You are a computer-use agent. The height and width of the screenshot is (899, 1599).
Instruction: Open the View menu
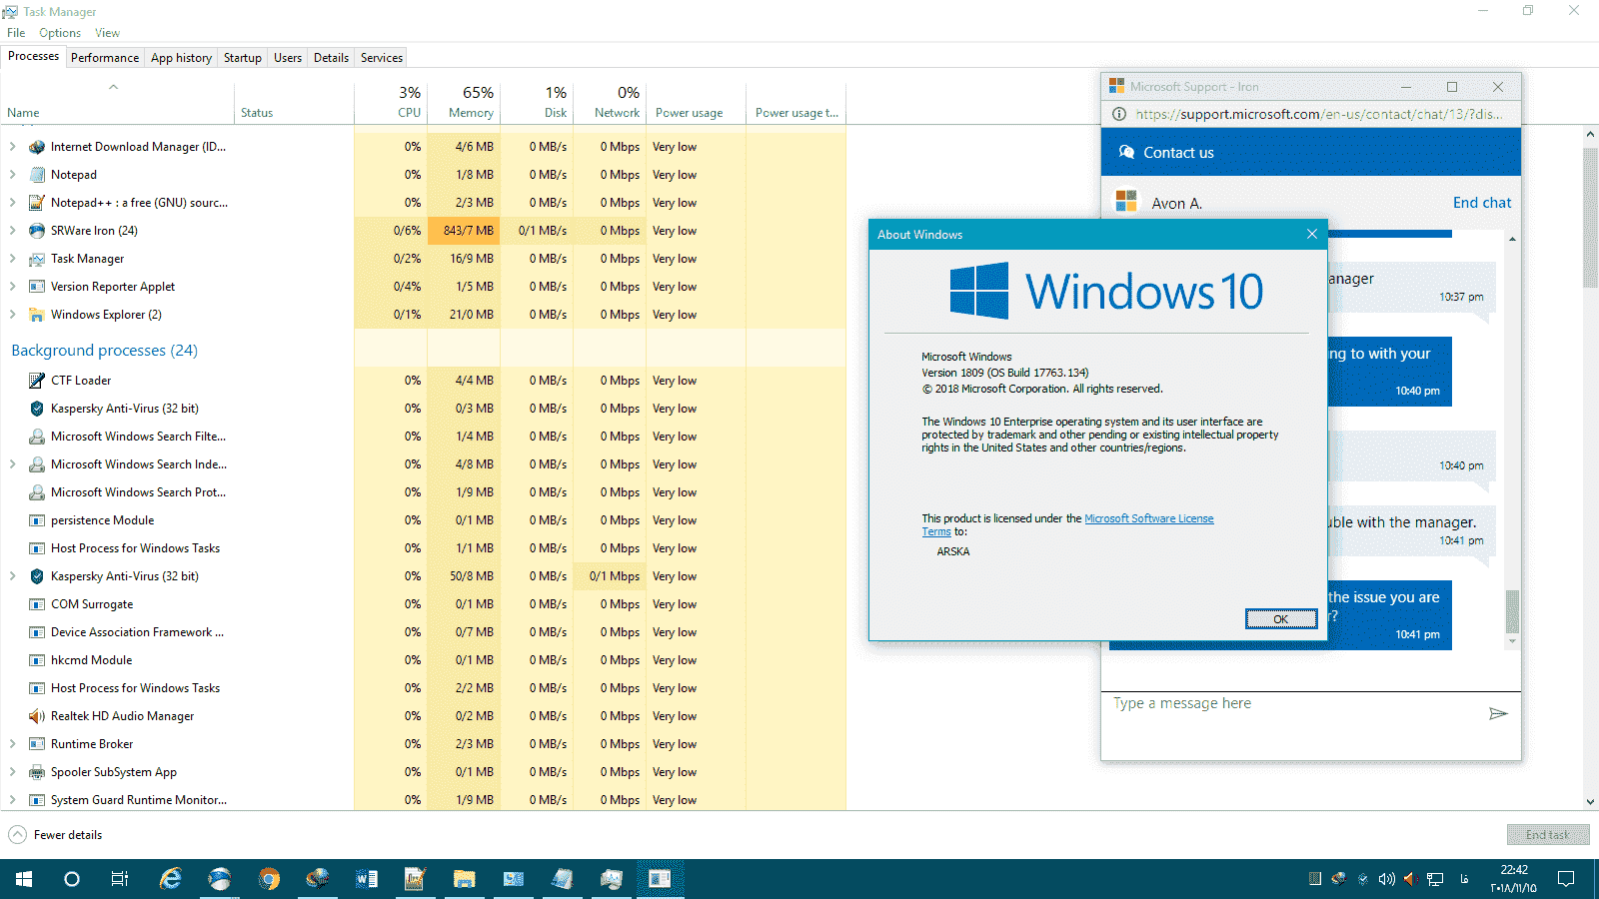[x=107, y=33]
